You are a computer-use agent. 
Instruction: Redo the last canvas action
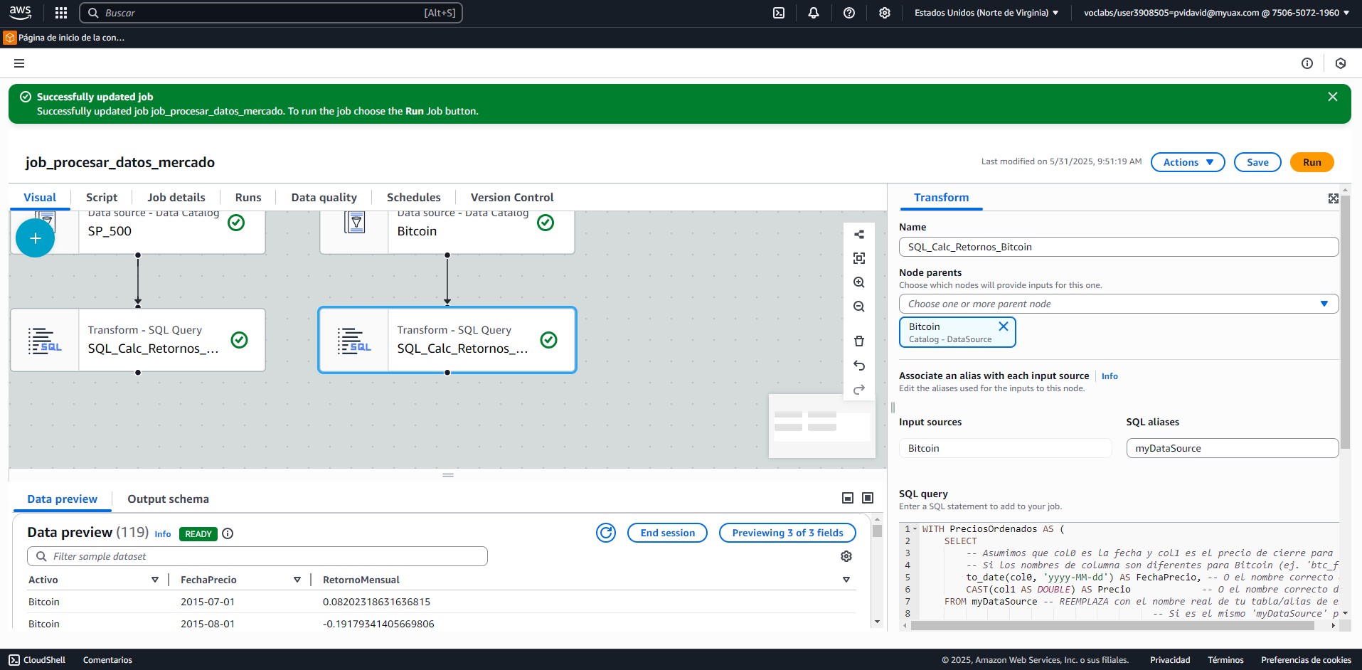[x=859, y=390]
